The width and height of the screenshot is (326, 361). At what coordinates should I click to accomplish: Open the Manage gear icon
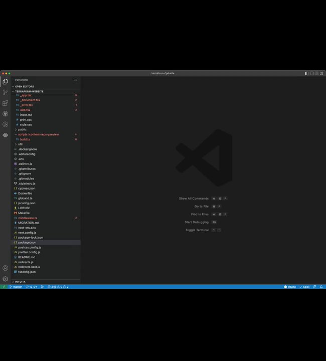pyautogui.click(x=6, y=279)
